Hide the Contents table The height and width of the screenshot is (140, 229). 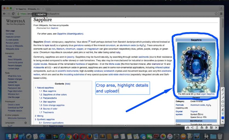(x=68, y=84)
